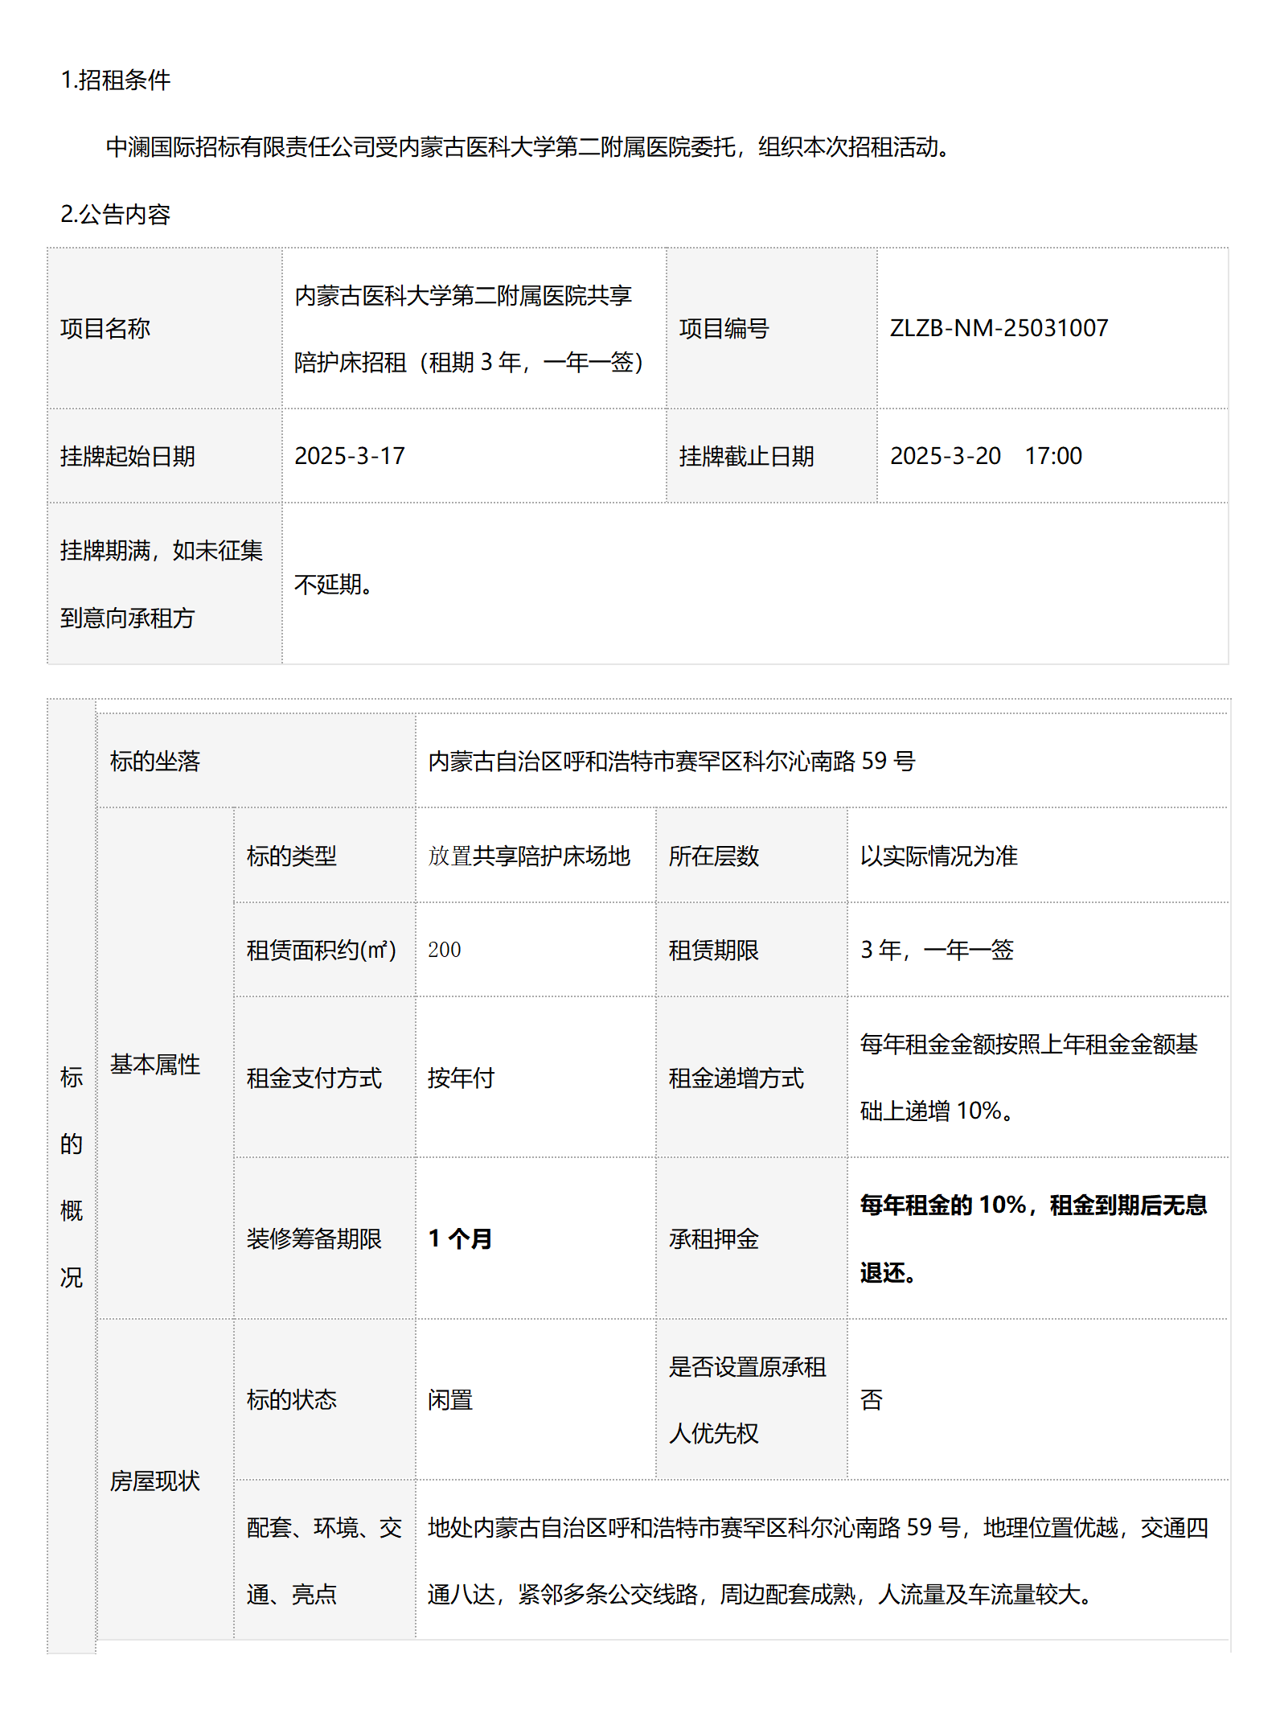Click the "否" priority right value
This screenshot has height=1725, width=1276.
[872, 1400]
